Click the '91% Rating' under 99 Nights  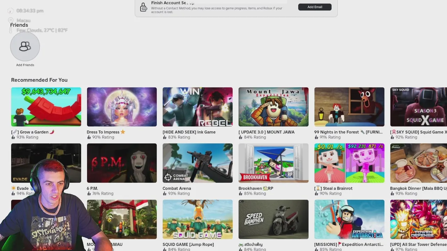[330, 137]
